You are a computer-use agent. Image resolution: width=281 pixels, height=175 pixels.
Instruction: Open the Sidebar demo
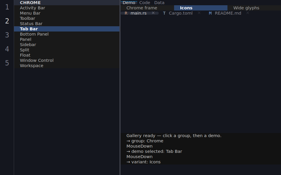67,45
